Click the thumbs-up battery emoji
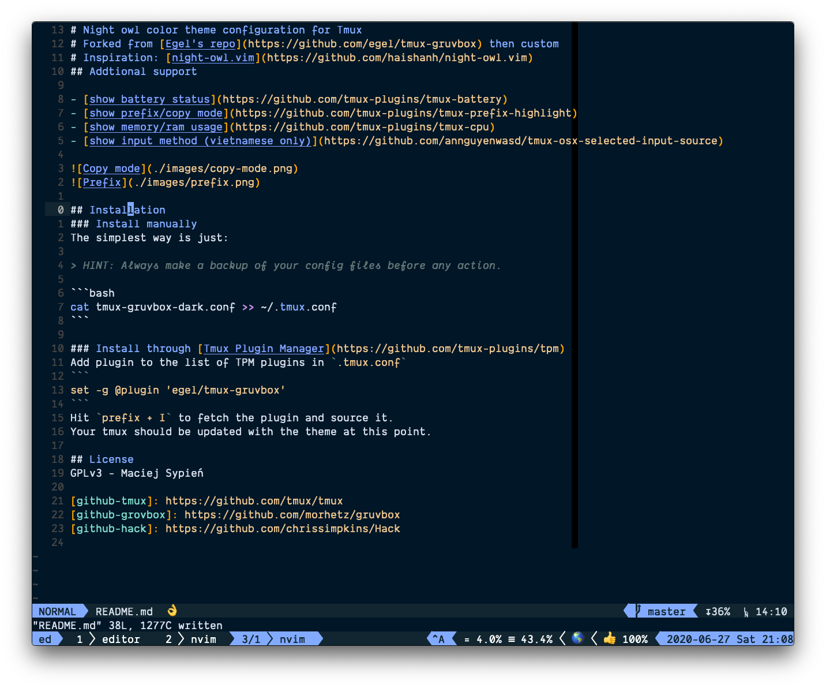The width and height of the screenshot is (826, 688). pos(610,638)
